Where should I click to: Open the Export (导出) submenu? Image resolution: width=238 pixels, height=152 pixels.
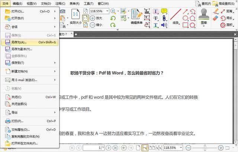click(15, 112)
